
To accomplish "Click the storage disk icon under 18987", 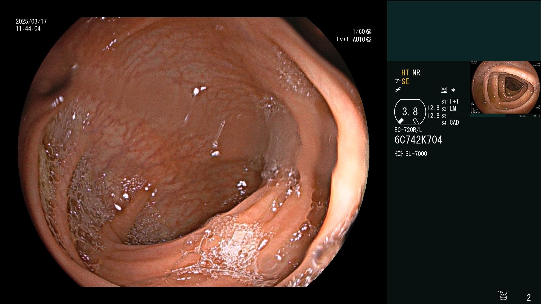I will pos(503,298).
